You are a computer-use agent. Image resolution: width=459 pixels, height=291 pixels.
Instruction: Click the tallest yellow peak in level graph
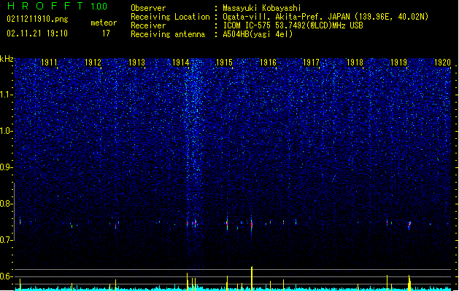point(252,278)
